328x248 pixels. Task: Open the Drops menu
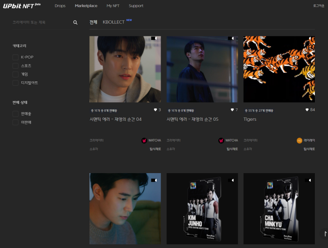click(x=60, y=6)
